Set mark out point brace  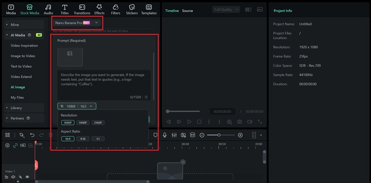click(x=219, y=122)
